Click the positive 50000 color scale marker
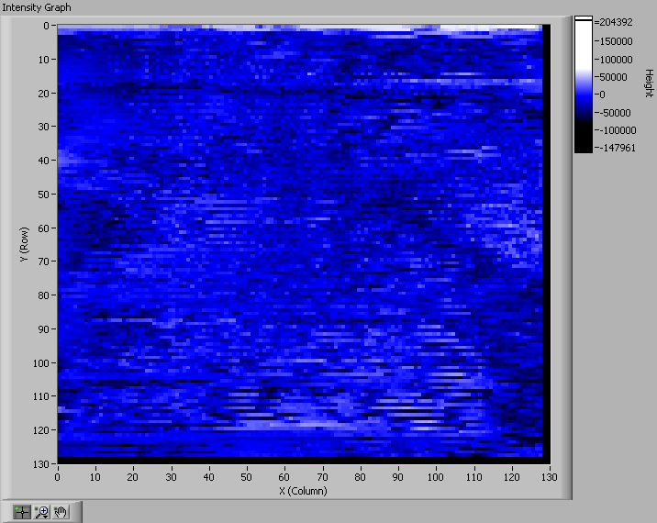Screen dimensions: 657x523 click(x=614, y=77)
